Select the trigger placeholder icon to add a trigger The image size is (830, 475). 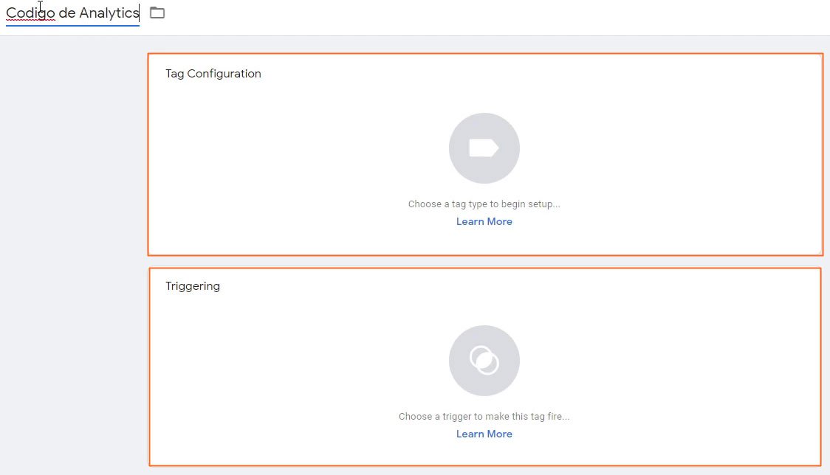tap(484, 360)
